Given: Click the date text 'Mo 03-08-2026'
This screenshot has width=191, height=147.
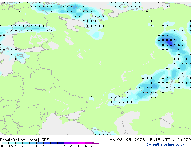Looking at the screenshot, I should tap(127, 140).
